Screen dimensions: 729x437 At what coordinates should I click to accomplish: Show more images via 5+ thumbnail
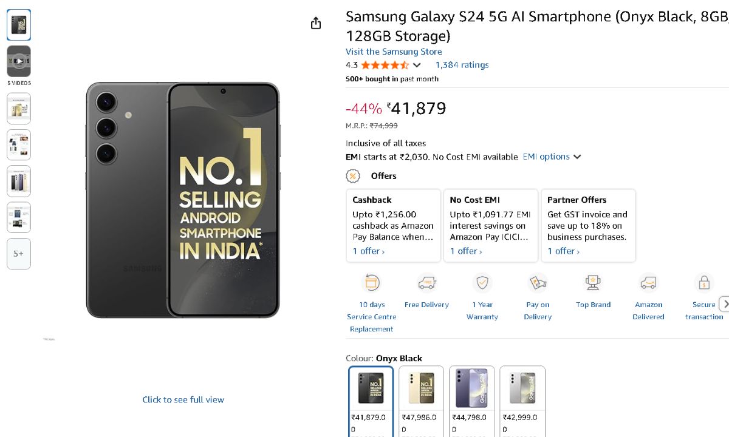(19, 254)
